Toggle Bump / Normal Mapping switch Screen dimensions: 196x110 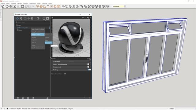coord(89,64)
